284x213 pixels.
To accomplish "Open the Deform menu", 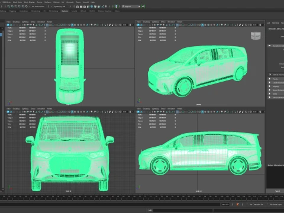I will 56,2.
